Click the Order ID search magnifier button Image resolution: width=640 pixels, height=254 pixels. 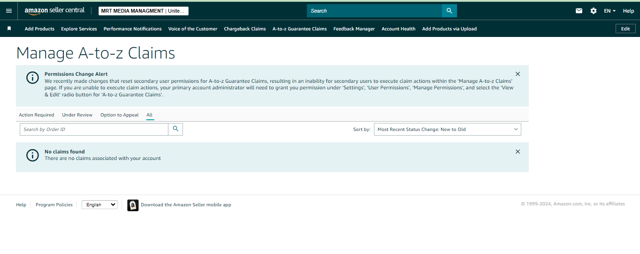(x=175, y=129)
